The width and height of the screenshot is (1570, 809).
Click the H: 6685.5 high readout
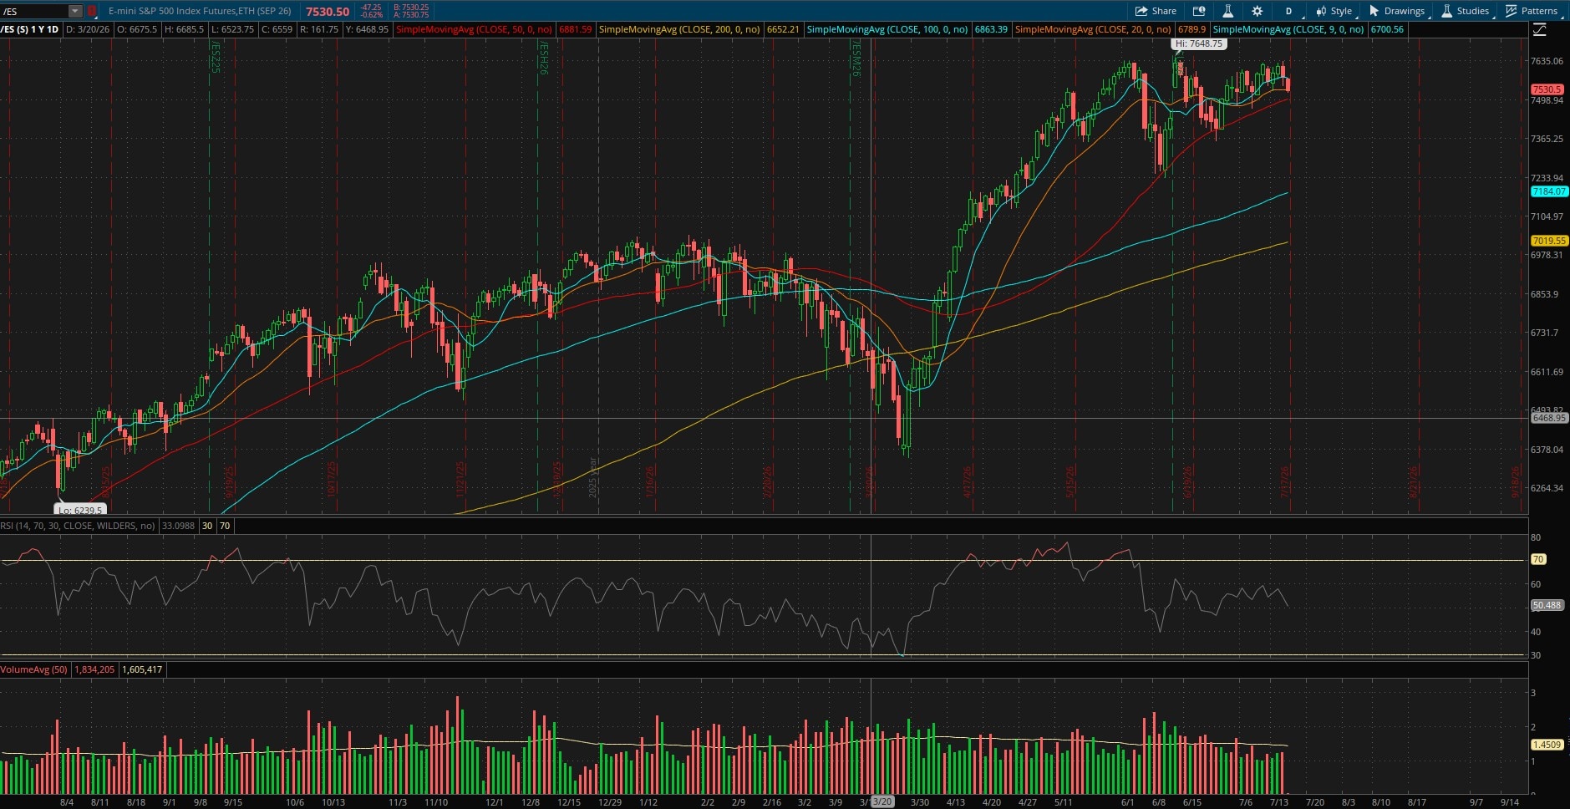pos(184,29)
